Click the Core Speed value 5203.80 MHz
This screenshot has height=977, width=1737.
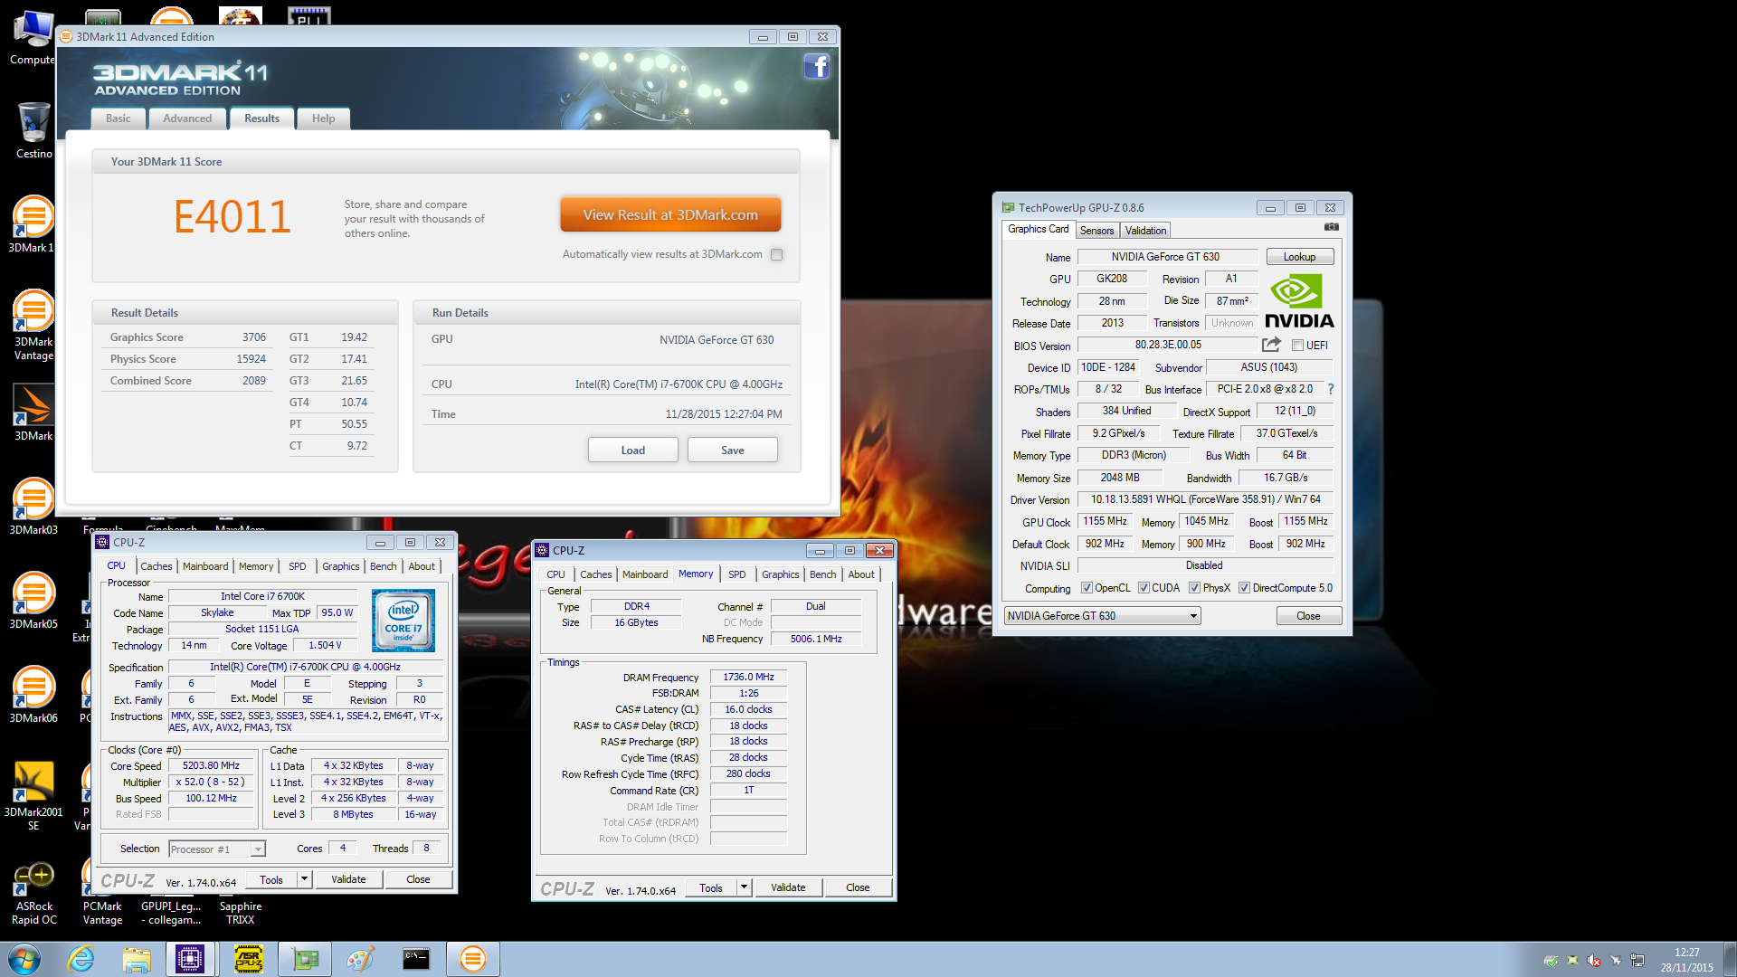[211, 766]
